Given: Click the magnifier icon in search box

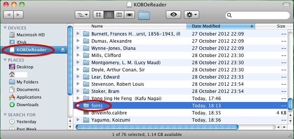Looking at the screenshot, I should (230, 15).
